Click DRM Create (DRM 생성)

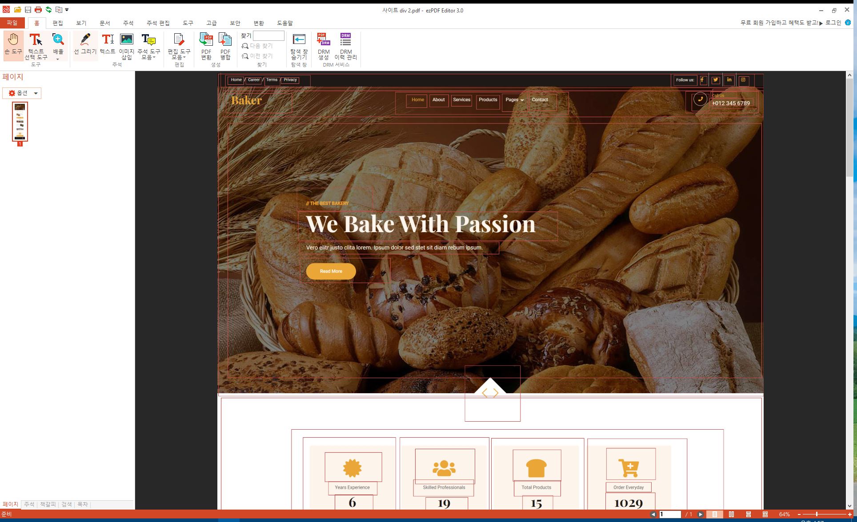[324, 46]
